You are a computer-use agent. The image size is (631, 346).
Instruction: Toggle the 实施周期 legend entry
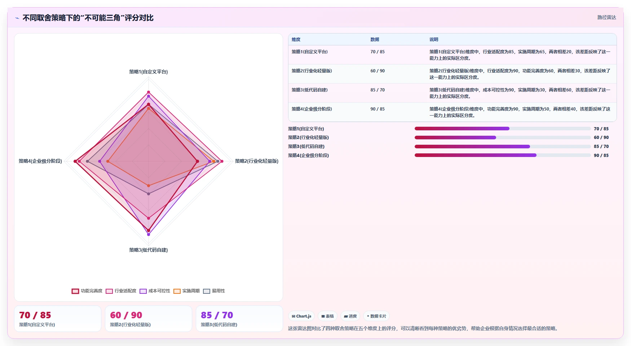pyautogui.click(x=186, y=291)
